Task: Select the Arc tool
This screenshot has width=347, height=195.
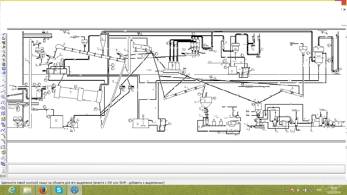Action: tap(3, 102)
